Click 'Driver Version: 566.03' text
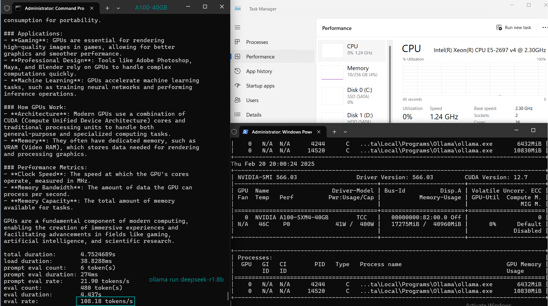The image size is (548, 306). [395, 177]
